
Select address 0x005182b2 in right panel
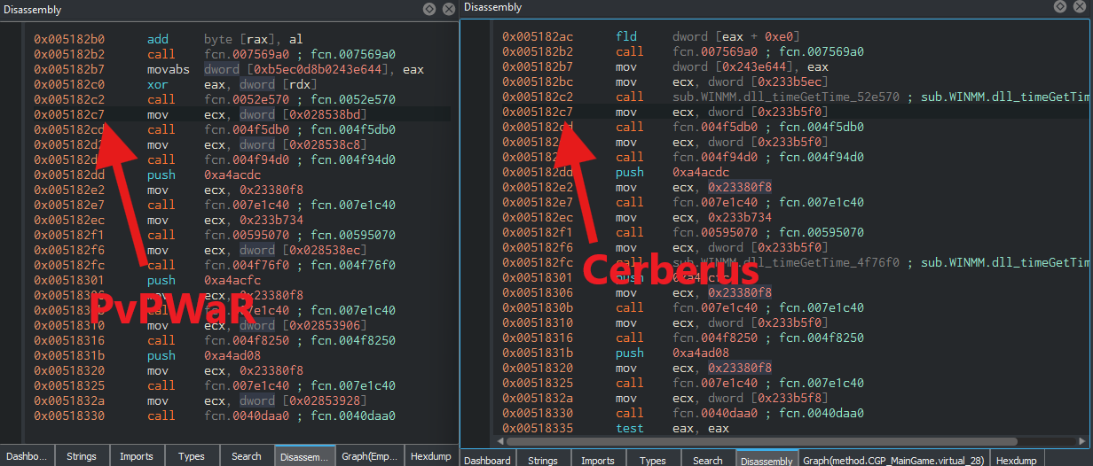click(x=538, y=51)
